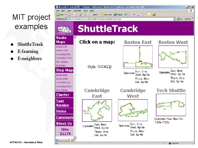Select the Boston West route map thumbnail

(x=173, y=57)
